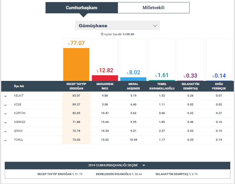Click the İlçe Adı column header
Viewport: 235px width, 184px height.
19,86
